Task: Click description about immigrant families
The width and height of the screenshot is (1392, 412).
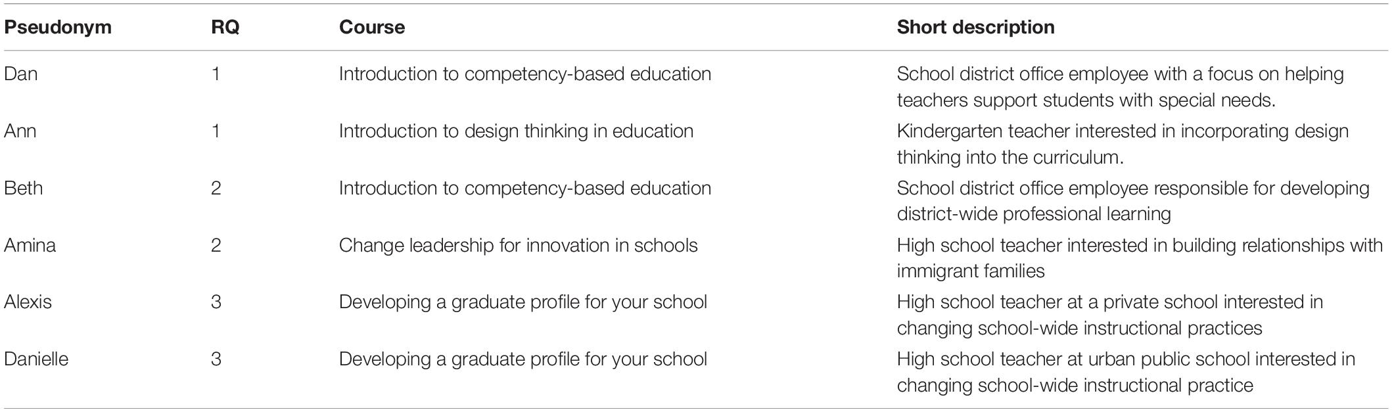Action: [1140, 258]
